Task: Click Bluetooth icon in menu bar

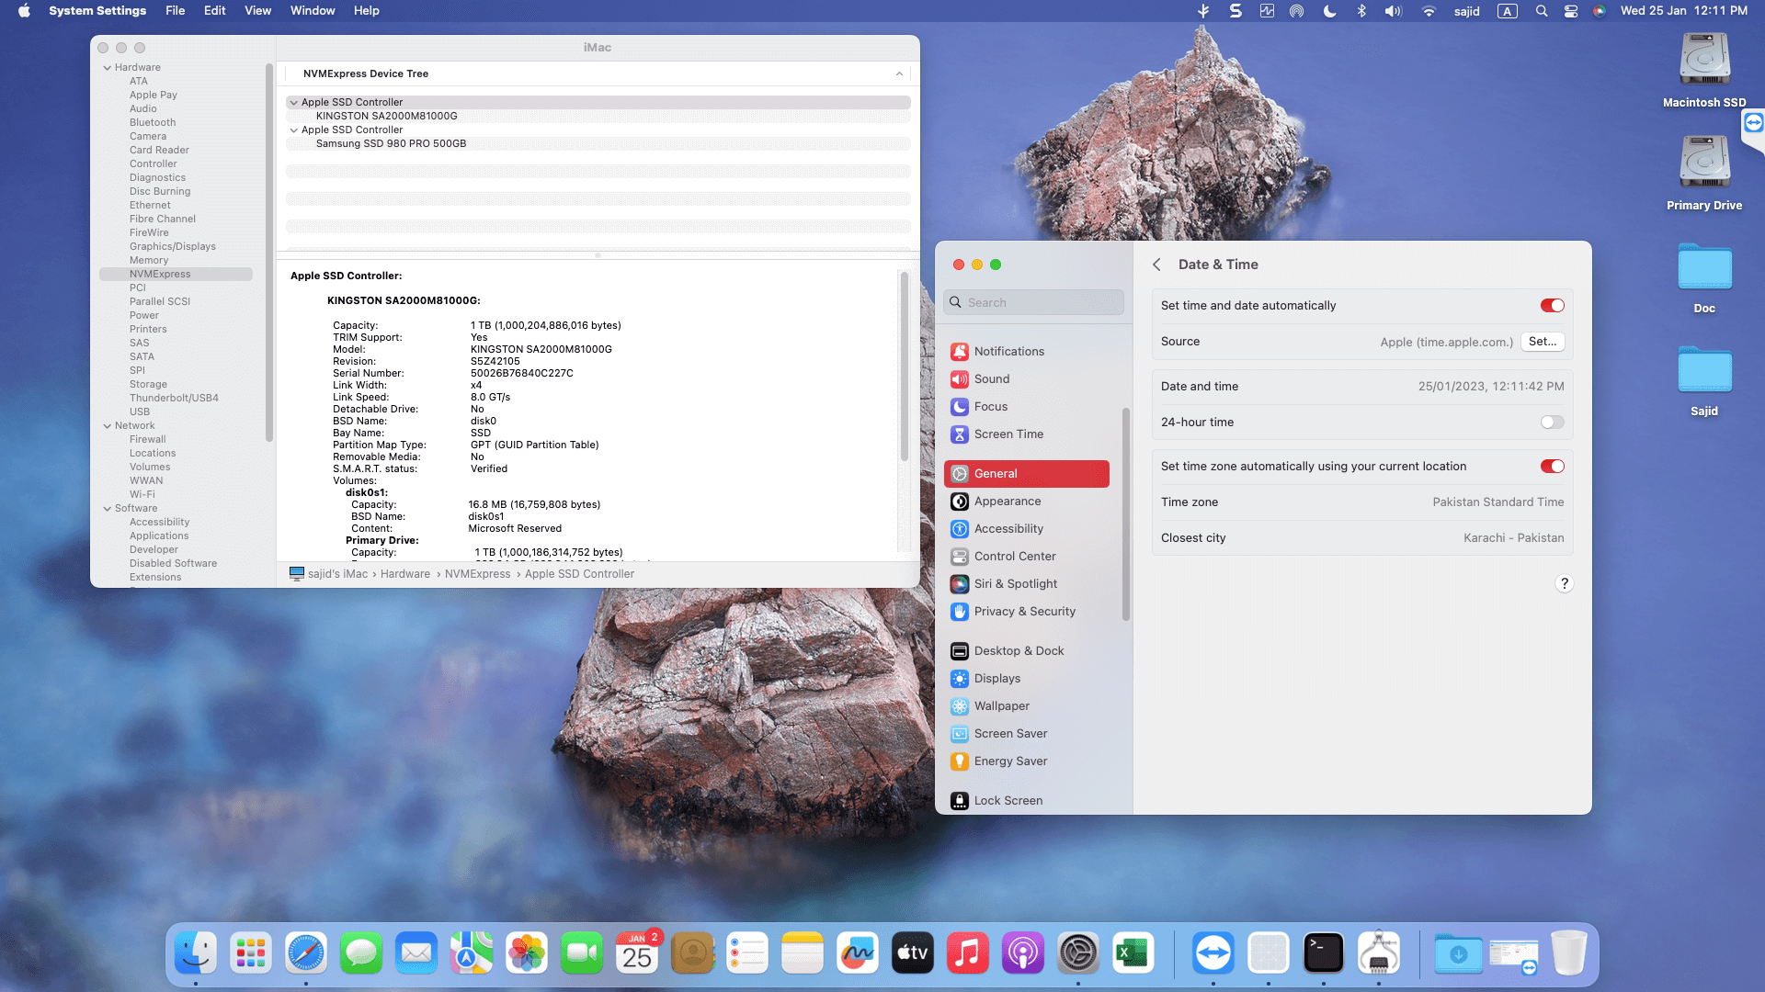Action: (1361, 10)
